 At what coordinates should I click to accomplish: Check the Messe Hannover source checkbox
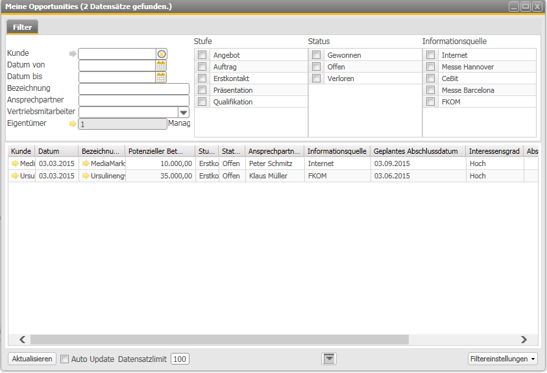pos(430,67)
